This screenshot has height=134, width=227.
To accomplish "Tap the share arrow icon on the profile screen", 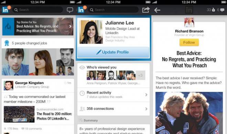I will tap(145, 10).
